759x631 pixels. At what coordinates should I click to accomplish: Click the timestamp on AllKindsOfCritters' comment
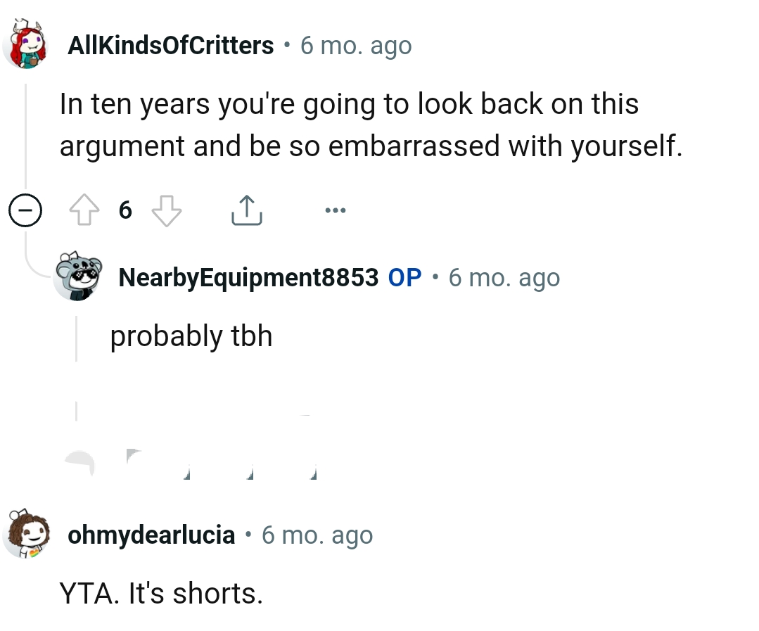point(356,46)
